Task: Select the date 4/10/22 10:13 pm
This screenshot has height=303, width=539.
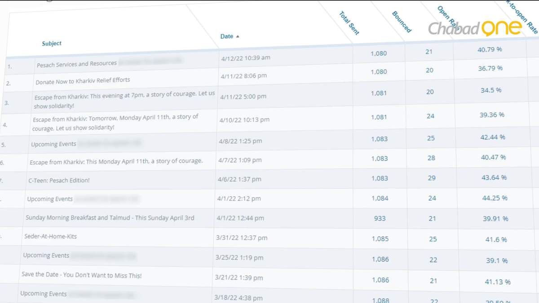Action: (x=244, y=120)
